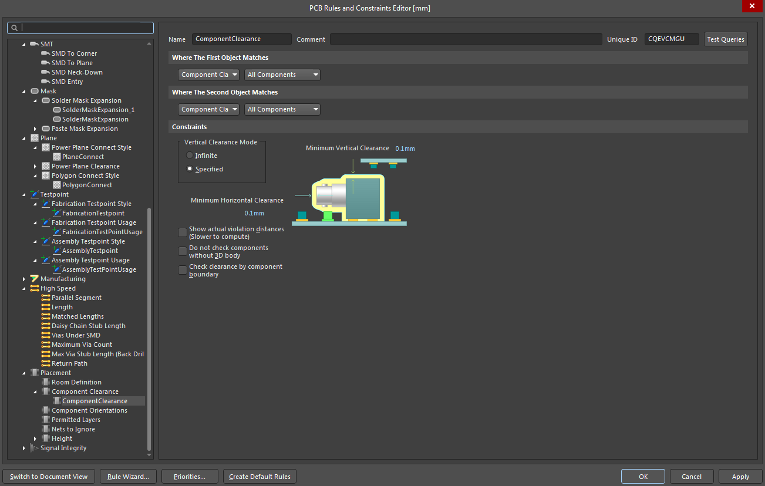Check Do not check components without 3D body
765x486 pixels.
(182, 251)
